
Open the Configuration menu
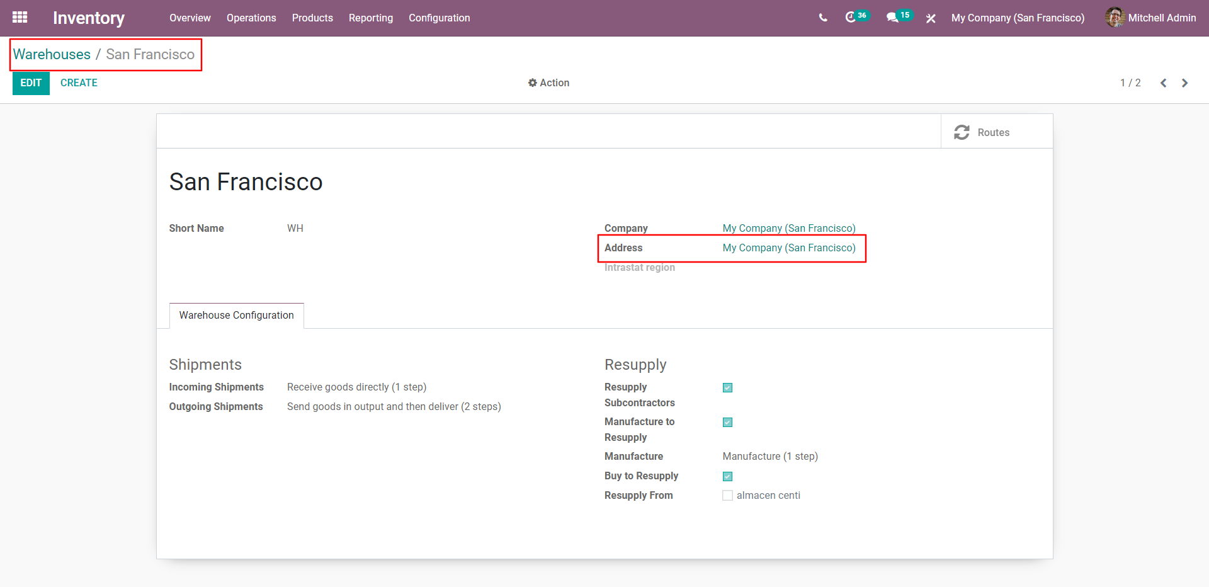(439, 18)
